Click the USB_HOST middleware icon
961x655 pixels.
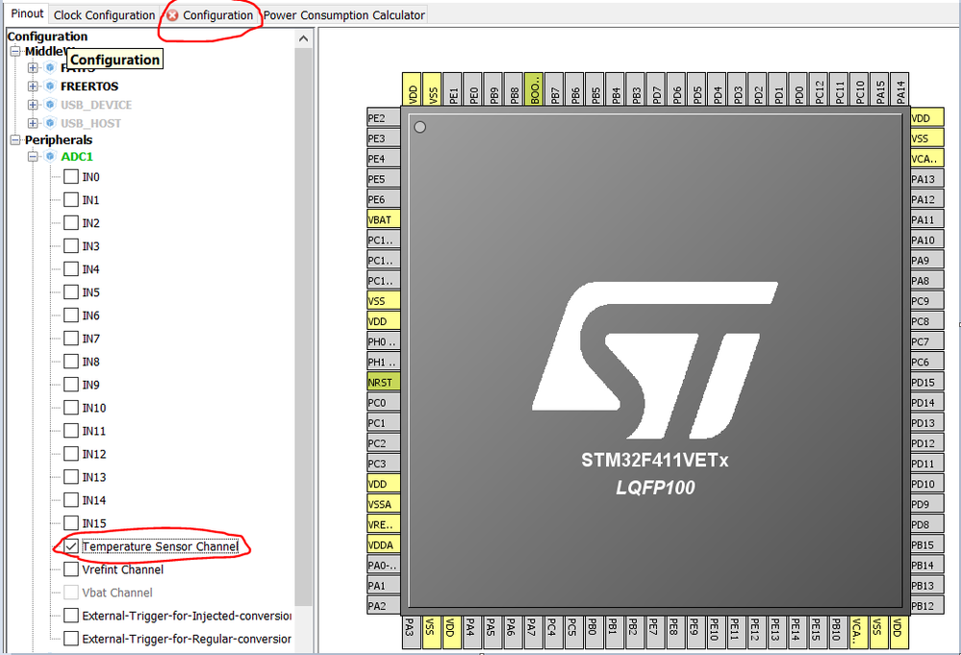point(50,123)
